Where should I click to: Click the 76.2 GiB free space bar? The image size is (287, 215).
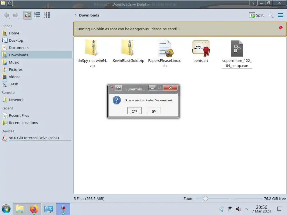(x=247, y=198)
